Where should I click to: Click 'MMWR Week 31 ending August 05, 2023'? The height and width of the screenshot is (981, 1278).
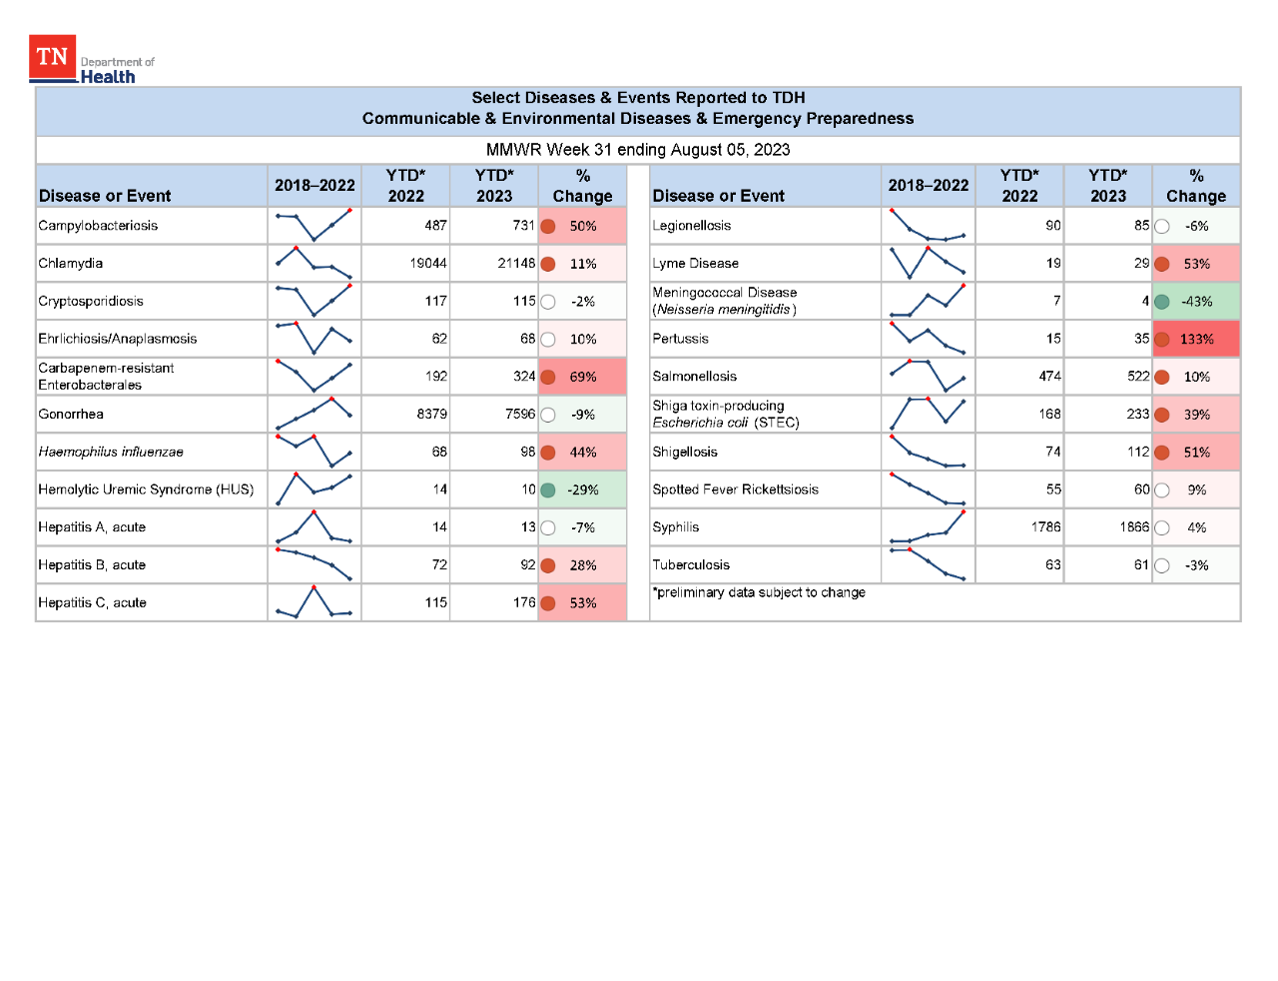pyautogui.click(x=638, y=150)
